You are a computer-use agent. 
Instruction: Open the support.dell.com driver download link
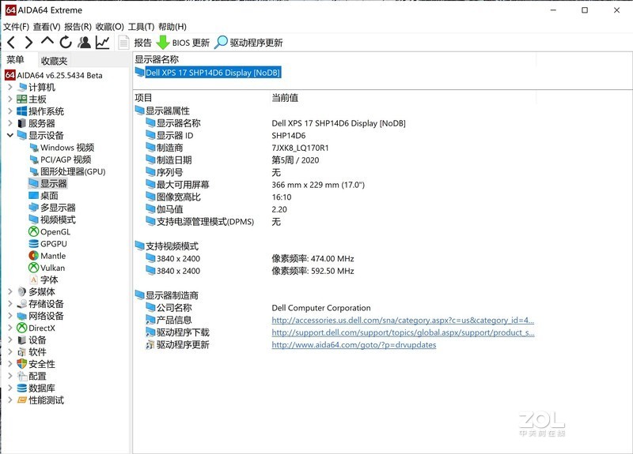point(403,332)
